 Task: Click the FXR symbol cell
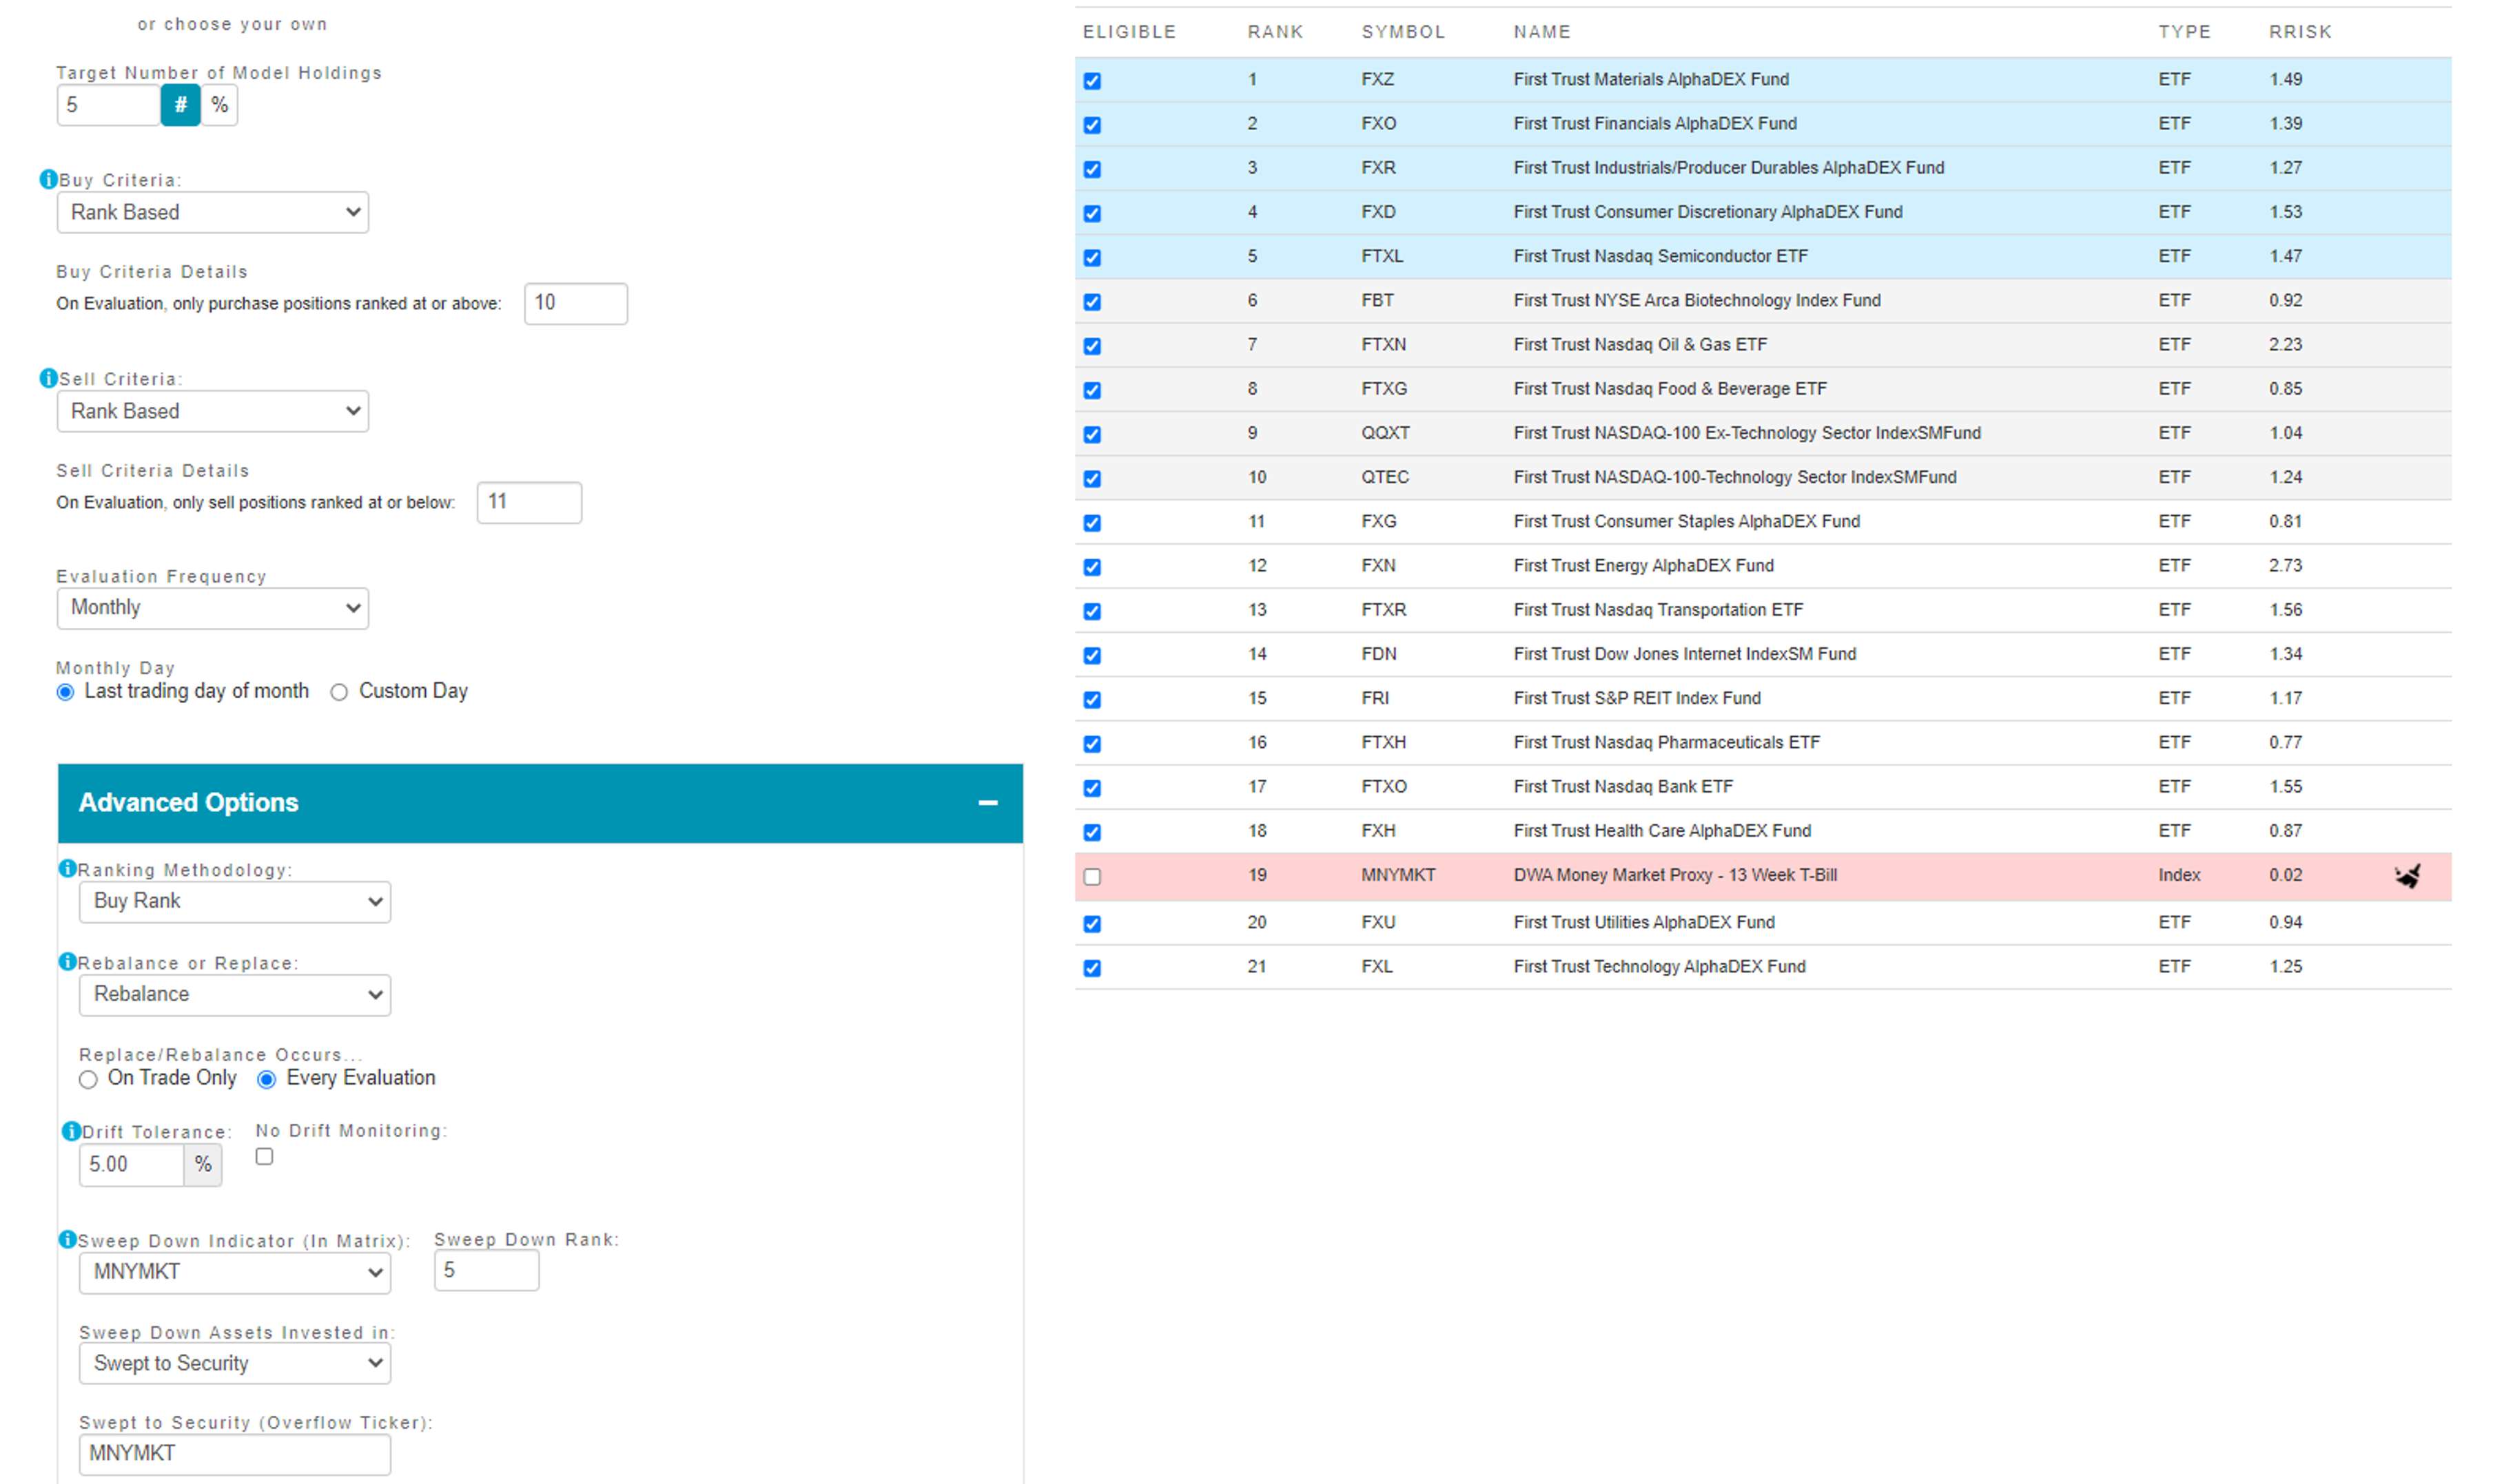(x=1379, y=168)
